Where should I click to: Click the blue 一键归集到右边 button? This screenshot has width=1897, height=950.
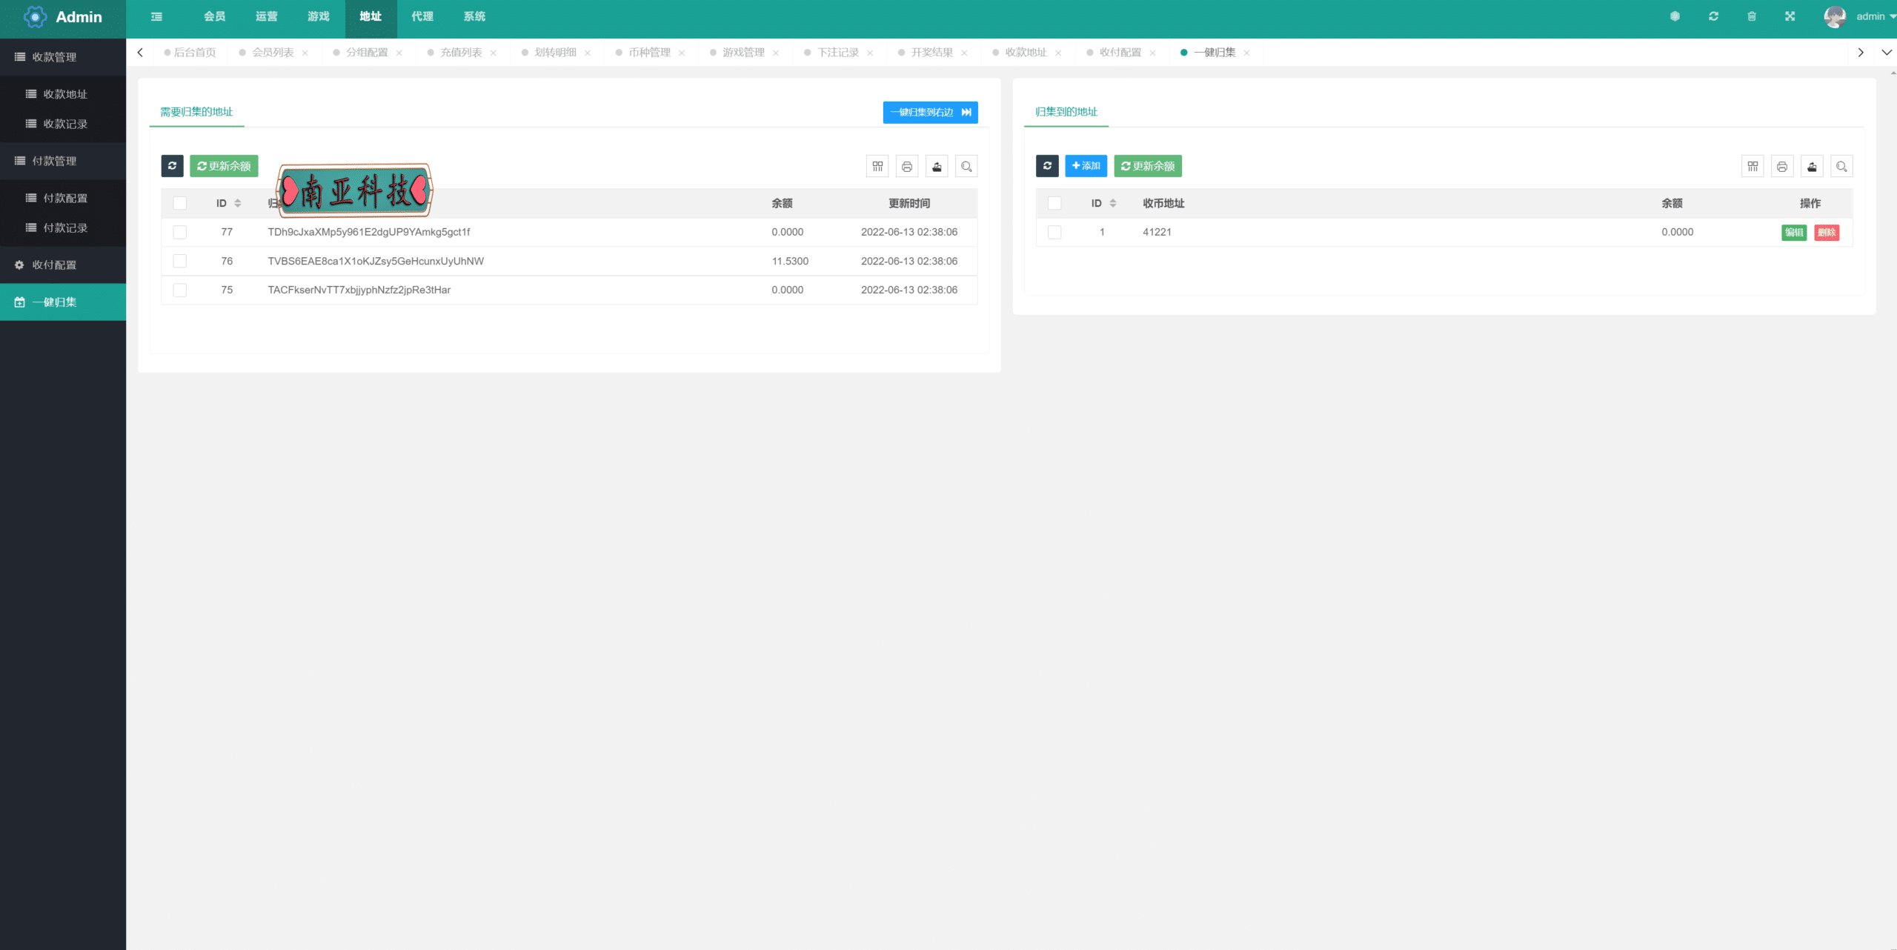(x=931, y=113)
